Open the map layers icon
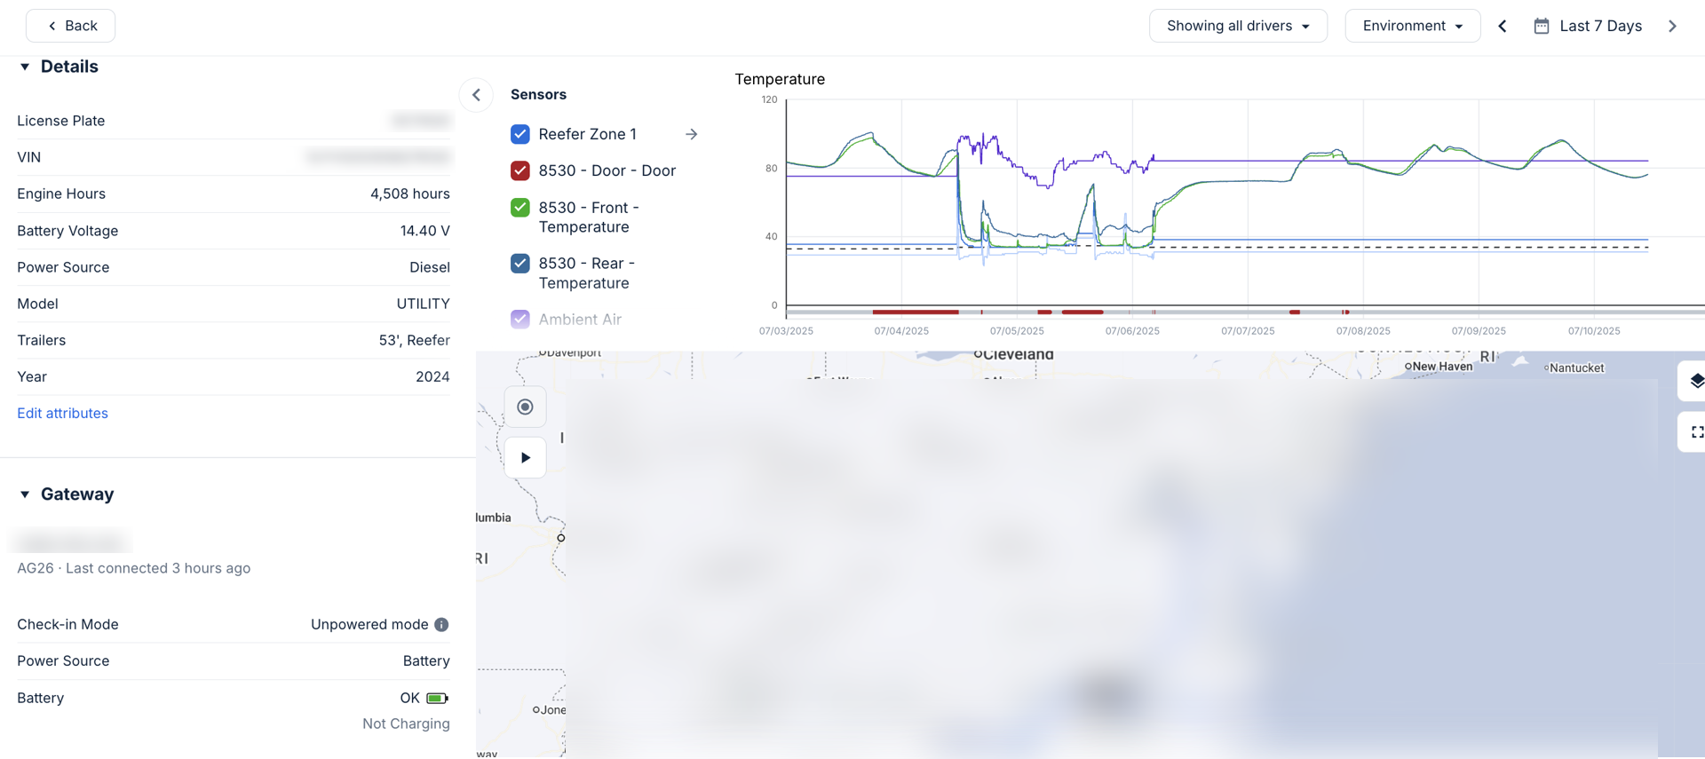 (x=1695, y=381)
